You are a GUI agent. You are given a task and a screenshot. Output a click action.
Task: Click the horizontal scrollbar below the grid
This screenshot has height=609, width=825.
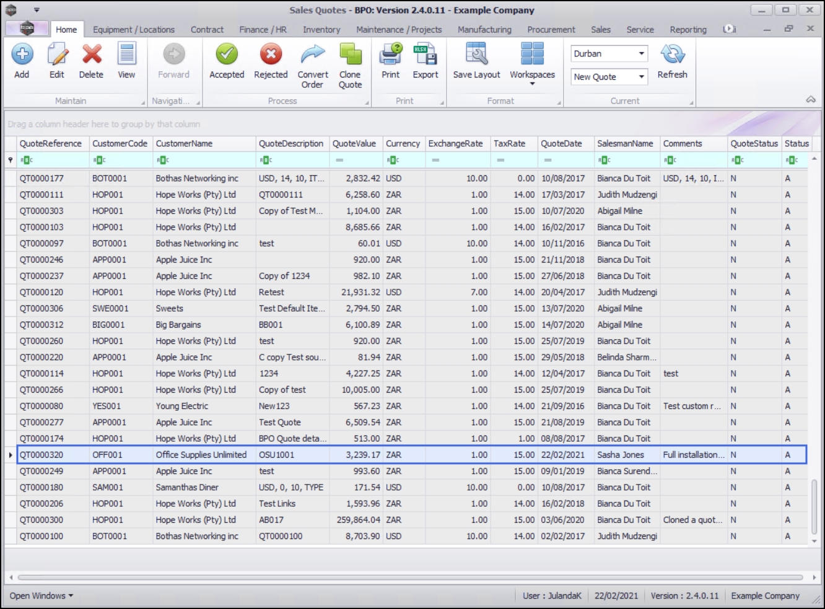point(411,577)
